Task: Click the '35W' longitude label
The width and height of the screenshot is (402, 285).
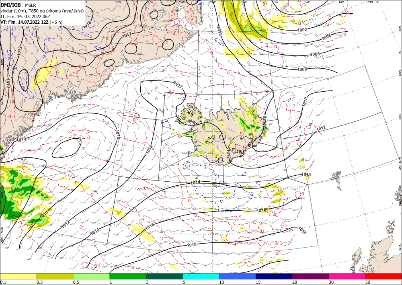Action: [118, 2]
